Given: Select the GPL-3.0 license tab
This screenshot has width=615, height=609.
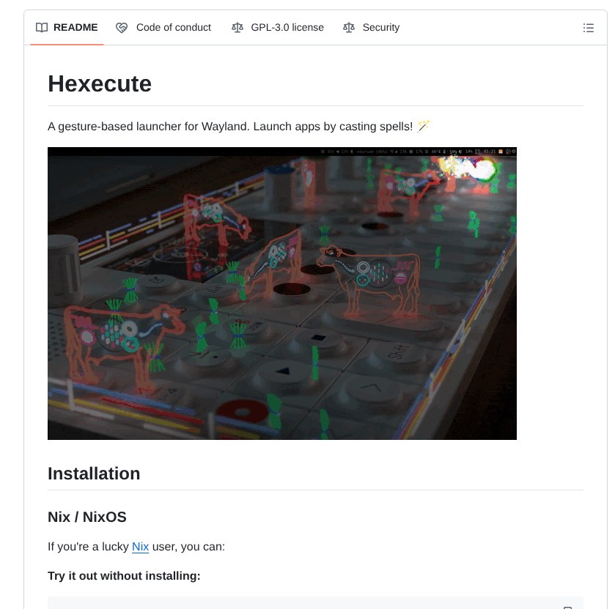Looking at the screenshot, I should 287,28.
